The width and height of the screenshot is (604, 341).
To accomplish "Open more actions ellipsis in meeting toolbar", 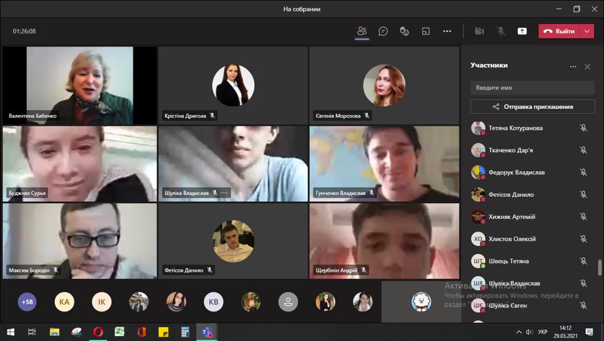I will tap(447, 31).
